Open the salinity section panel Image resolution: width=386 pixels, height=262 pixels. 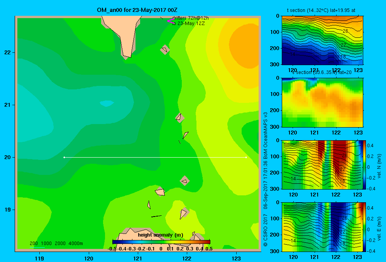point(322,102)
